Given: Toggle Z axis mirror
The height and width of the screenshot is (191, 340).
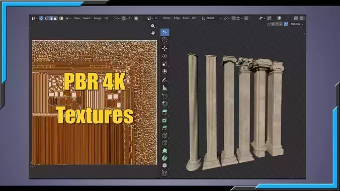Looking at the screenshot, I should 281,24.
